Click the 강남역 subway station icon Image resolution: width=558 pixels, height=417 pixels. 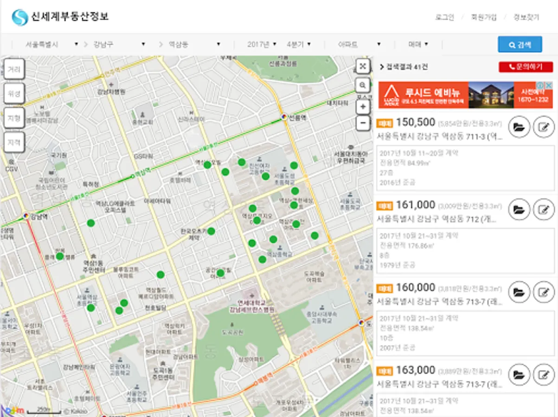26,216
